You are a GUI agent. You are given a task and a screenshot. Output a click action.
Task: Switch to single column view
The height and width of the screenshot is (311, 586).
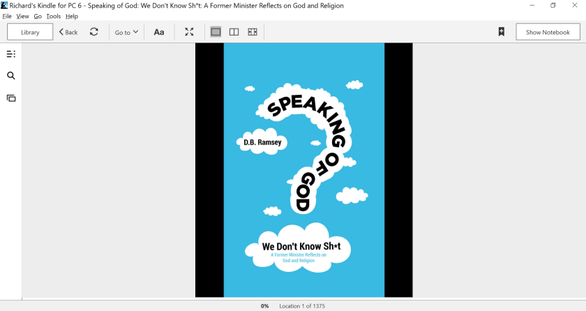tap(216, 32)
